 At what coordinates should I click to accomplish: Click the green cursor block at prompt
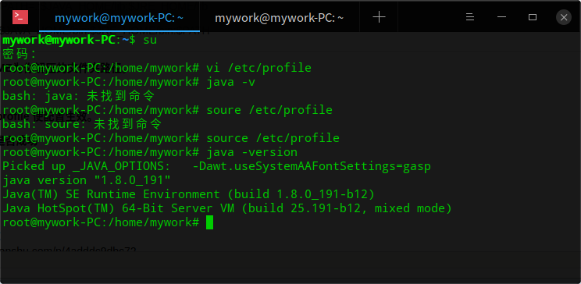(209, 222)
